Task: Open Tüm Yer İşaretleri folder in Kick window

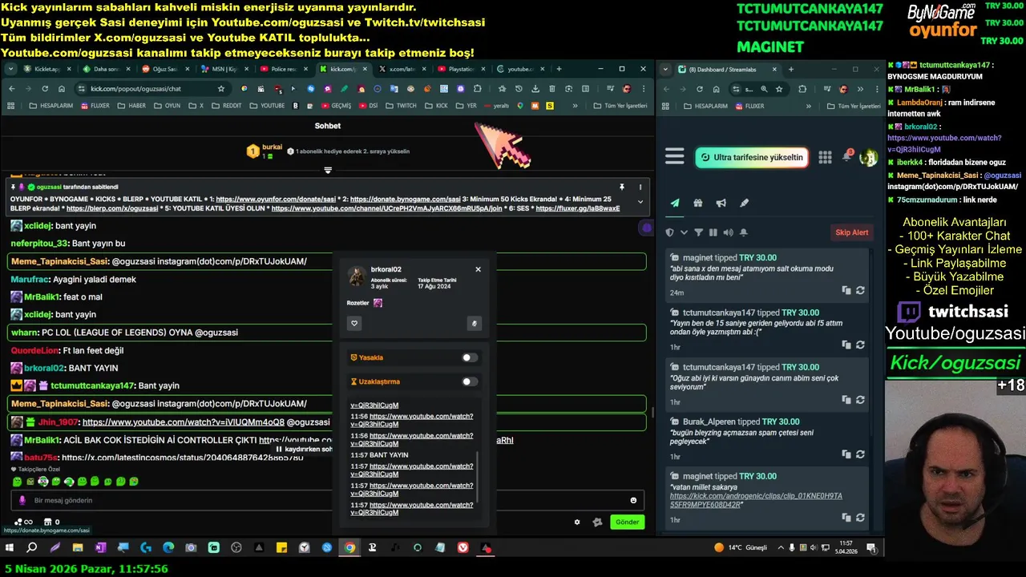Action: pyautogui.click(x=620, y=105)
